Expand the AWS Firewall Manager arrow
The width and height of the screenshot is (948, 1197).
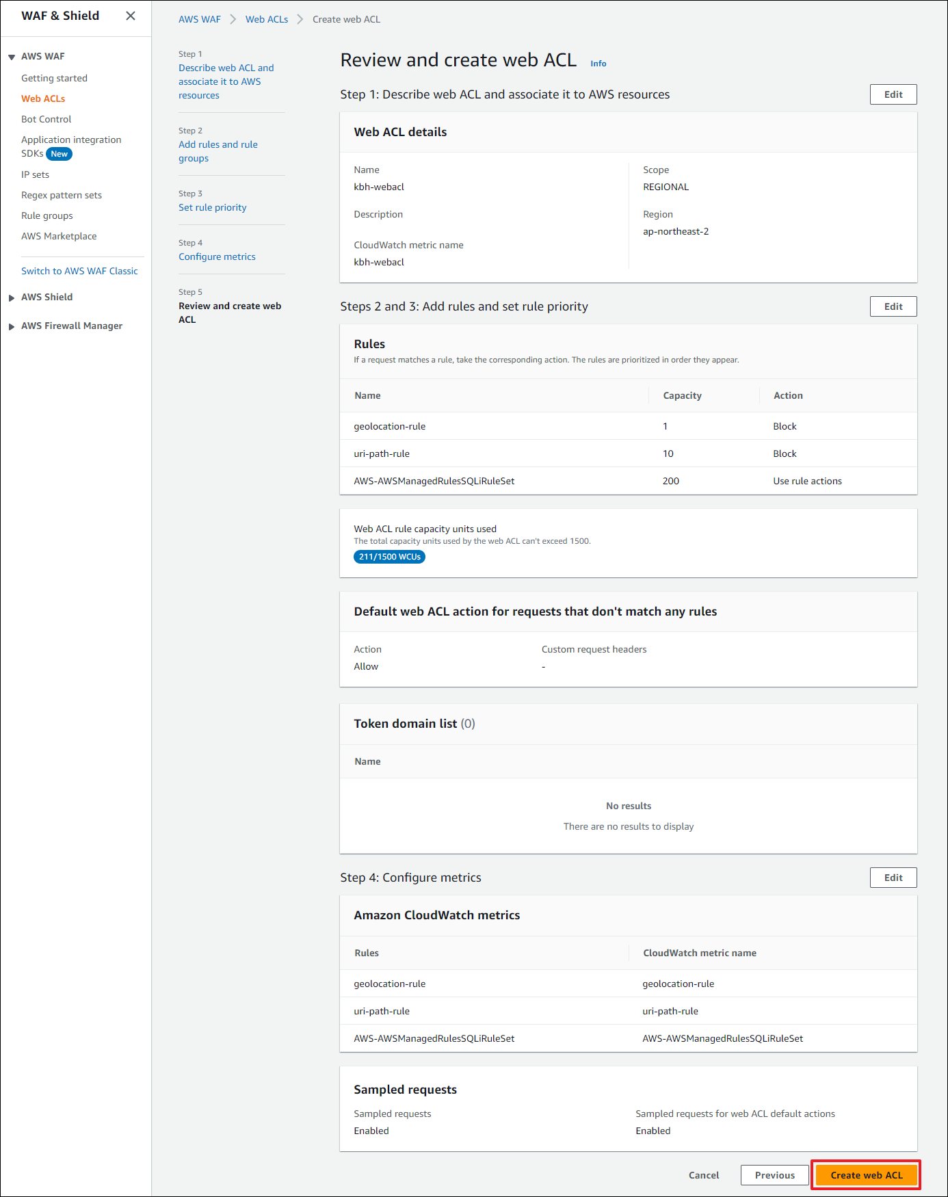[x=12, y=326]
